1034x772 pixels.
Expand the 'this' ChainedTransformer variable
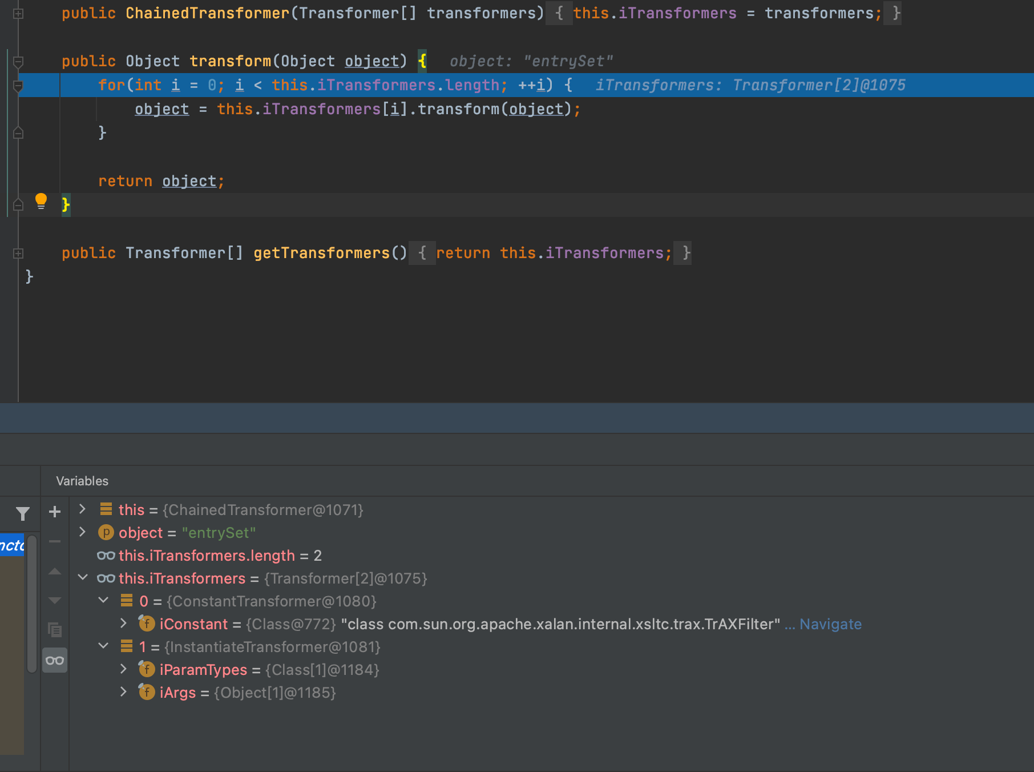pyautogui.click(x=82, y=509)
